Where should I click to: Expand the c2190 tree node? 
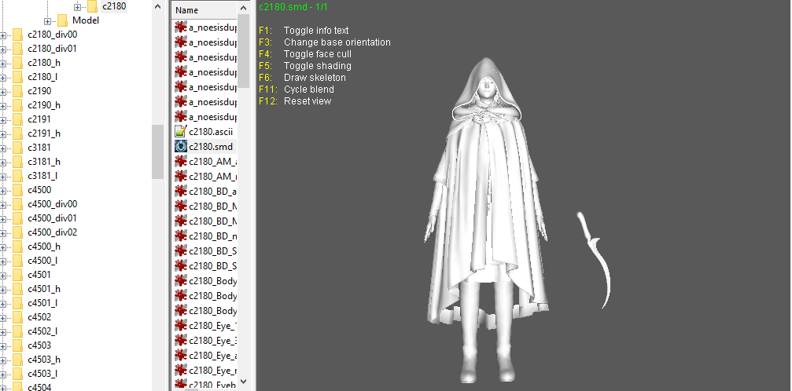point(2,92)
